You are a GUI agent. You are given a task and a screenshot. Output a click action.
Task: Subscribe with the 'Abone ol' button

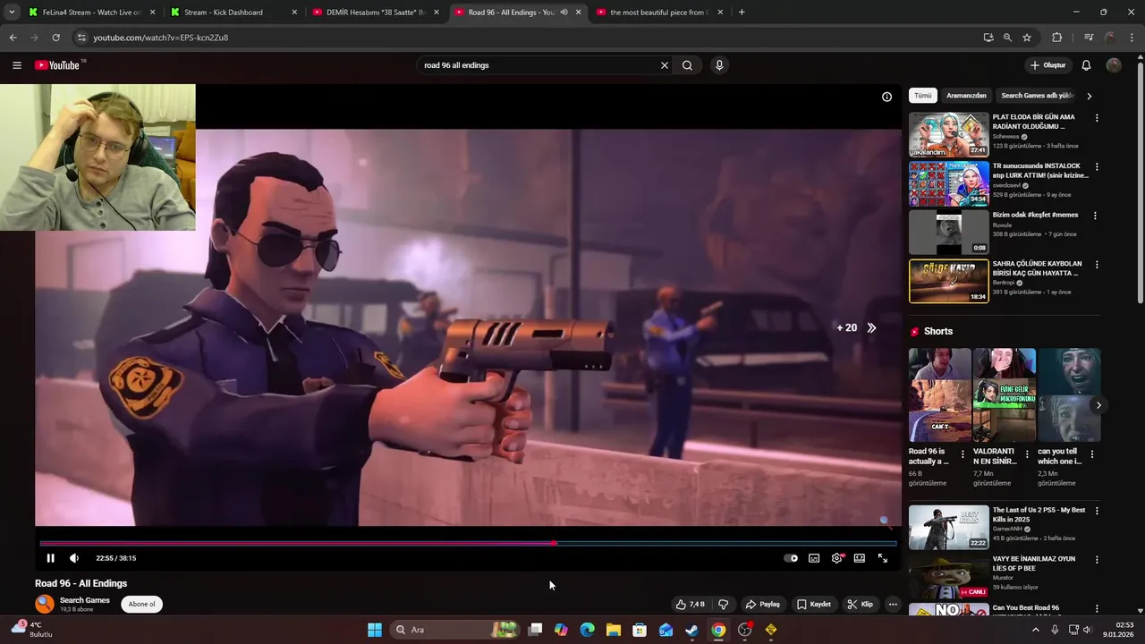[141, 604]
